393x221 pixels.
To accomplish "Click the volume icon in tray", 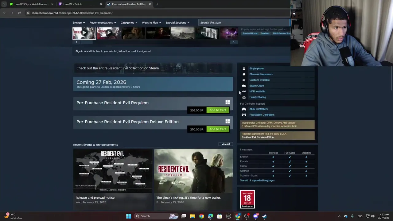I will click(373, 216).
